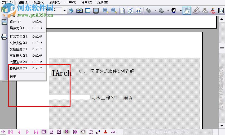Open the undo history dropdown arrow
The image size is (225, 135).
(x=155, y=11)
